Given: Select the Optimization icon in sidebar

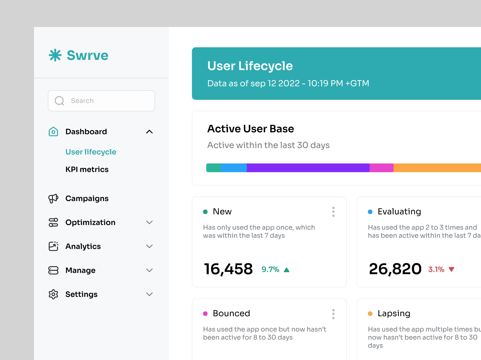Looking at the screenshot, I should click(53, 222).
